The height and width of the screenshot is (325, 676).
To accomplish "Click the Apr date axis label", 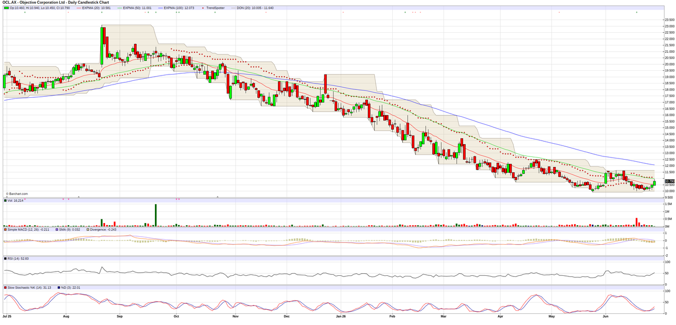I will click(x=499, y=317).
